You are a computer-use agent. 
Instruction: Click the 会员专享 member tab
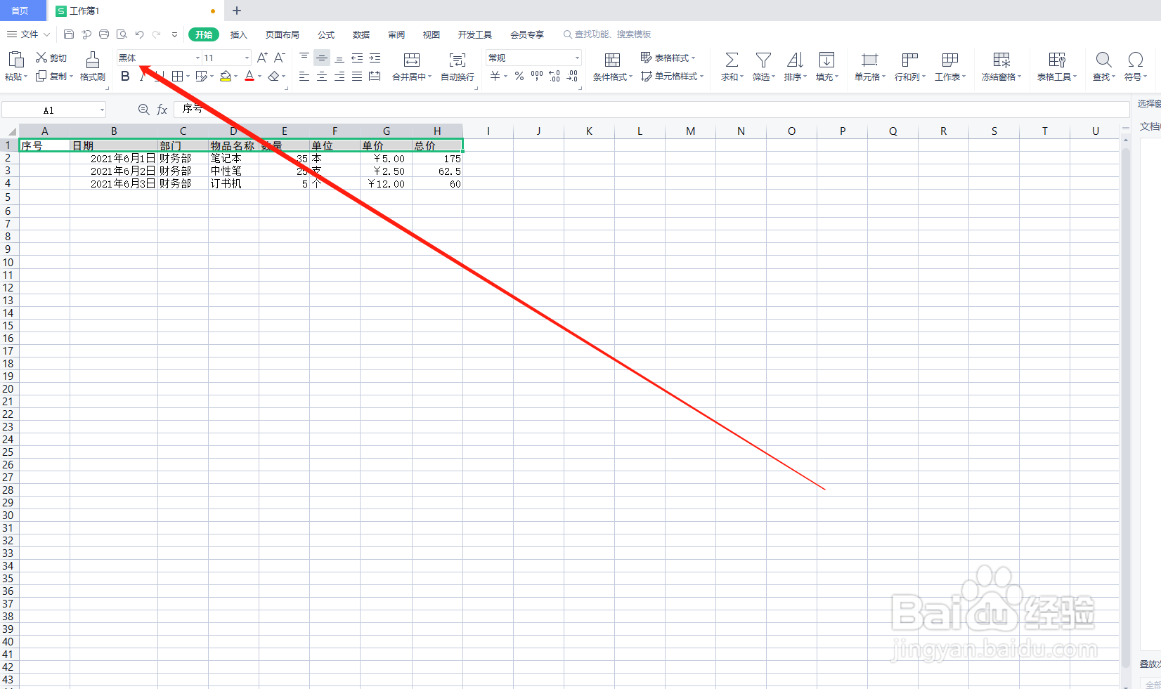coord(527,34)
